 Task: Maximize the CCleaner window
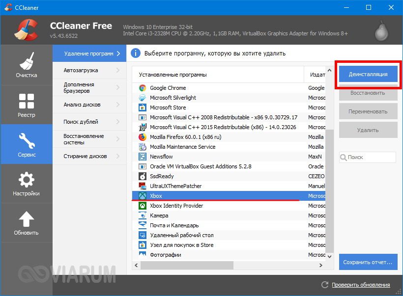(368, 7)
